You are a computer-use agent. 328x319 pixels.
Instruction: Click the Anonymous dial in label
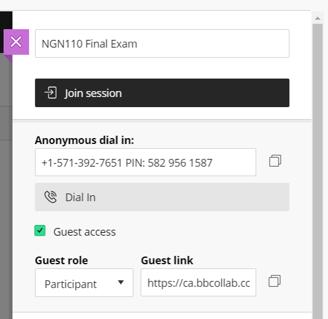click(84, 140)
